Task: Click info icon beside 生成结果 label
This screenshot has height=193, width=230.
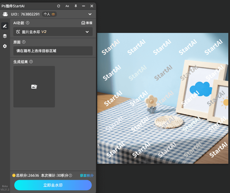Action: 31,62
